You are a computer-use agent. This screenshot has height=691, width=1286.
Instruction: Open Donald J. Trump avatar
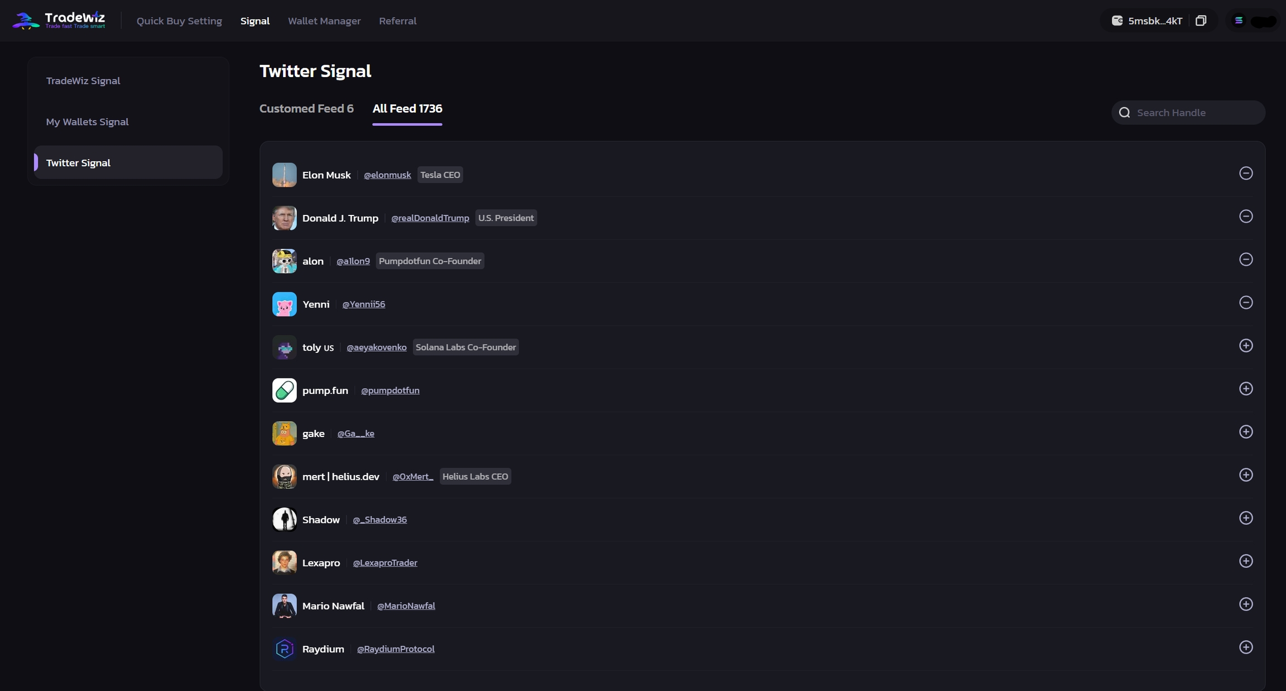(x=284, y=218)
